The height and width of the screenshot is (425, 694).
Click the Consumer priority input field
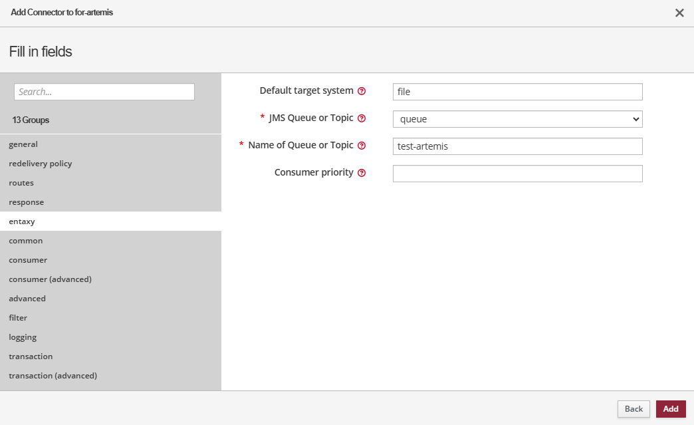pyautogui.click(x=517, y=174)
